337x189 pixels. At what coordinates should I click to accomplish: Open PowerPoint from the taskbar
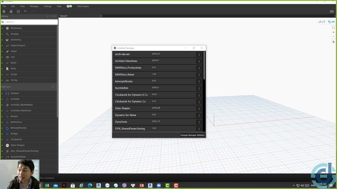[x=142, y=186]
